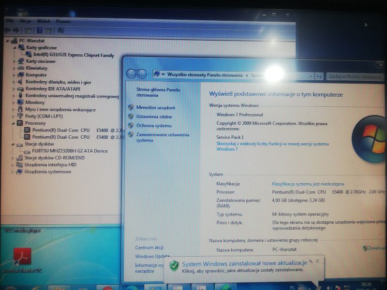Viewport: 387px width, 290px height.
Task: Click the scan for hardware changes icon
Action: coord(61,30)
